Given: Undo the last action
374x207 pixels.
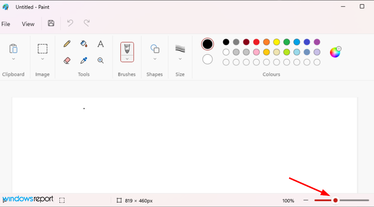Looking at the screenshot, I should [x=70, y=24].
